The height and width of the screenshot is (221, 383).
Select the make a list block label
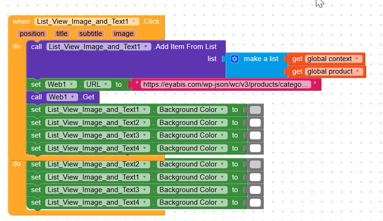(x=261, y=59)
